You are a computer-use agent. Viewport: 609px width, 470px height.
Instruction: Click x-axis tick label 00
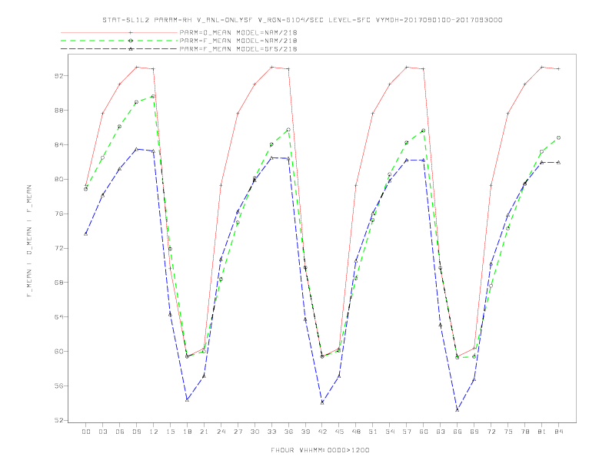point(86,432)
